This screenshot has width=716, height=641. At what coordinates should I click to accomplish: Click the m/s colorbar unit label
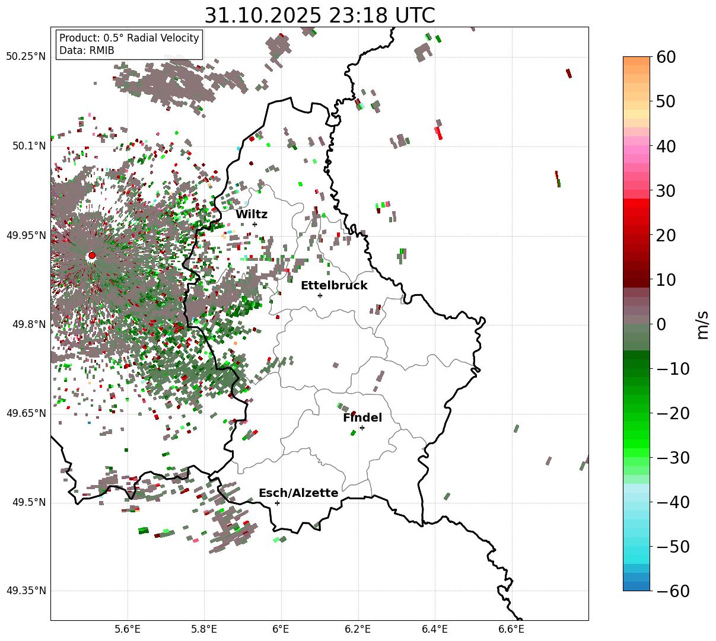coord(703,324)
